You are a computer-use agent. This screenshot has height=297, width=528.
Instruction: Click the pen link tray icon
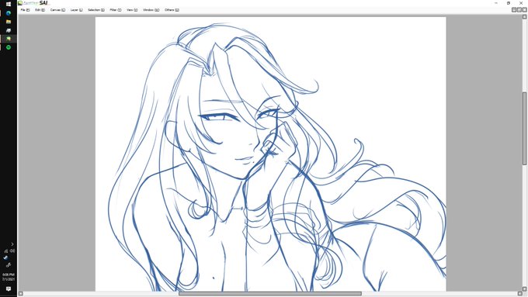point(9,265)
